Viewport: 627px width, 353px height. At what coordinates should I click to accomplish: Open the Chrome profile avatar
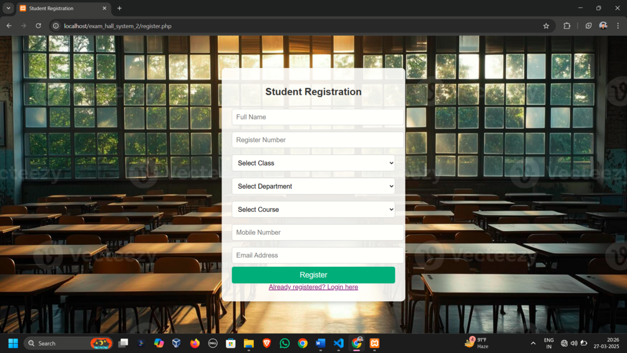tap(603, 26)
